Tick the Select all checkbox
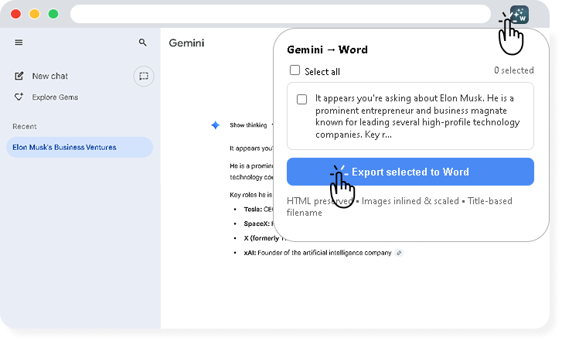The image size is (562, 341). (295, 70)
